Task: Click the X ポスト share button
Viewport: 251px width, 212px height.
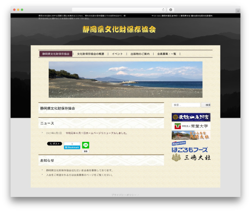Action: [x=55, y=144]
